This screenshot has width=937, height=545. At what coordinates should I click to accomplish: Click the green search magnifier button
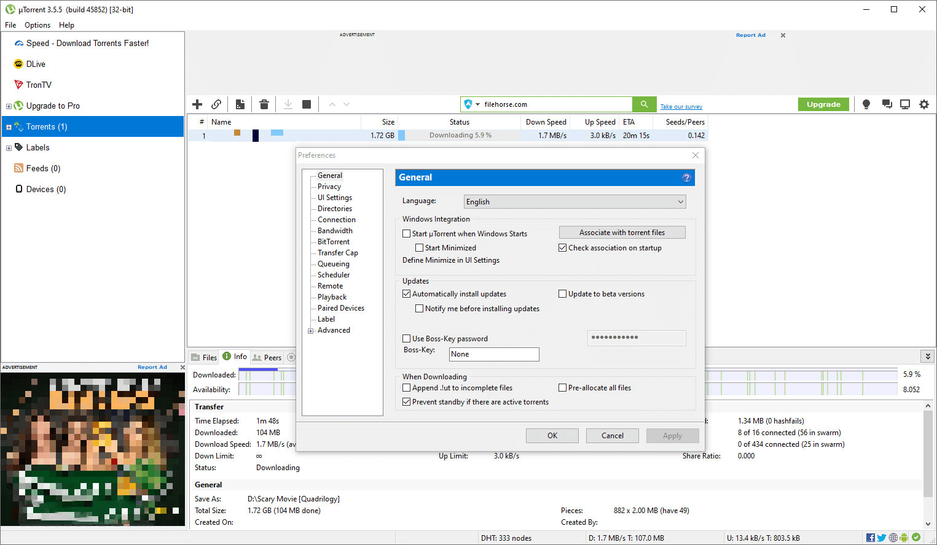click(644, 104)
